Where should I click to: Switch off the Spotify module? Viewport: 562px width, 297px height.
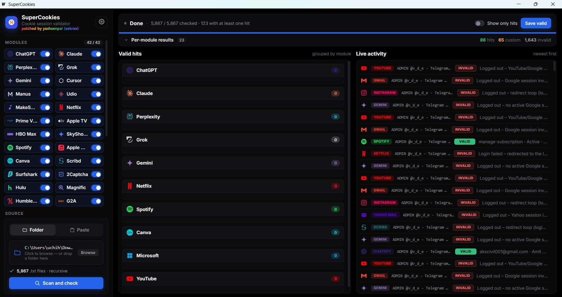point(45,148)
